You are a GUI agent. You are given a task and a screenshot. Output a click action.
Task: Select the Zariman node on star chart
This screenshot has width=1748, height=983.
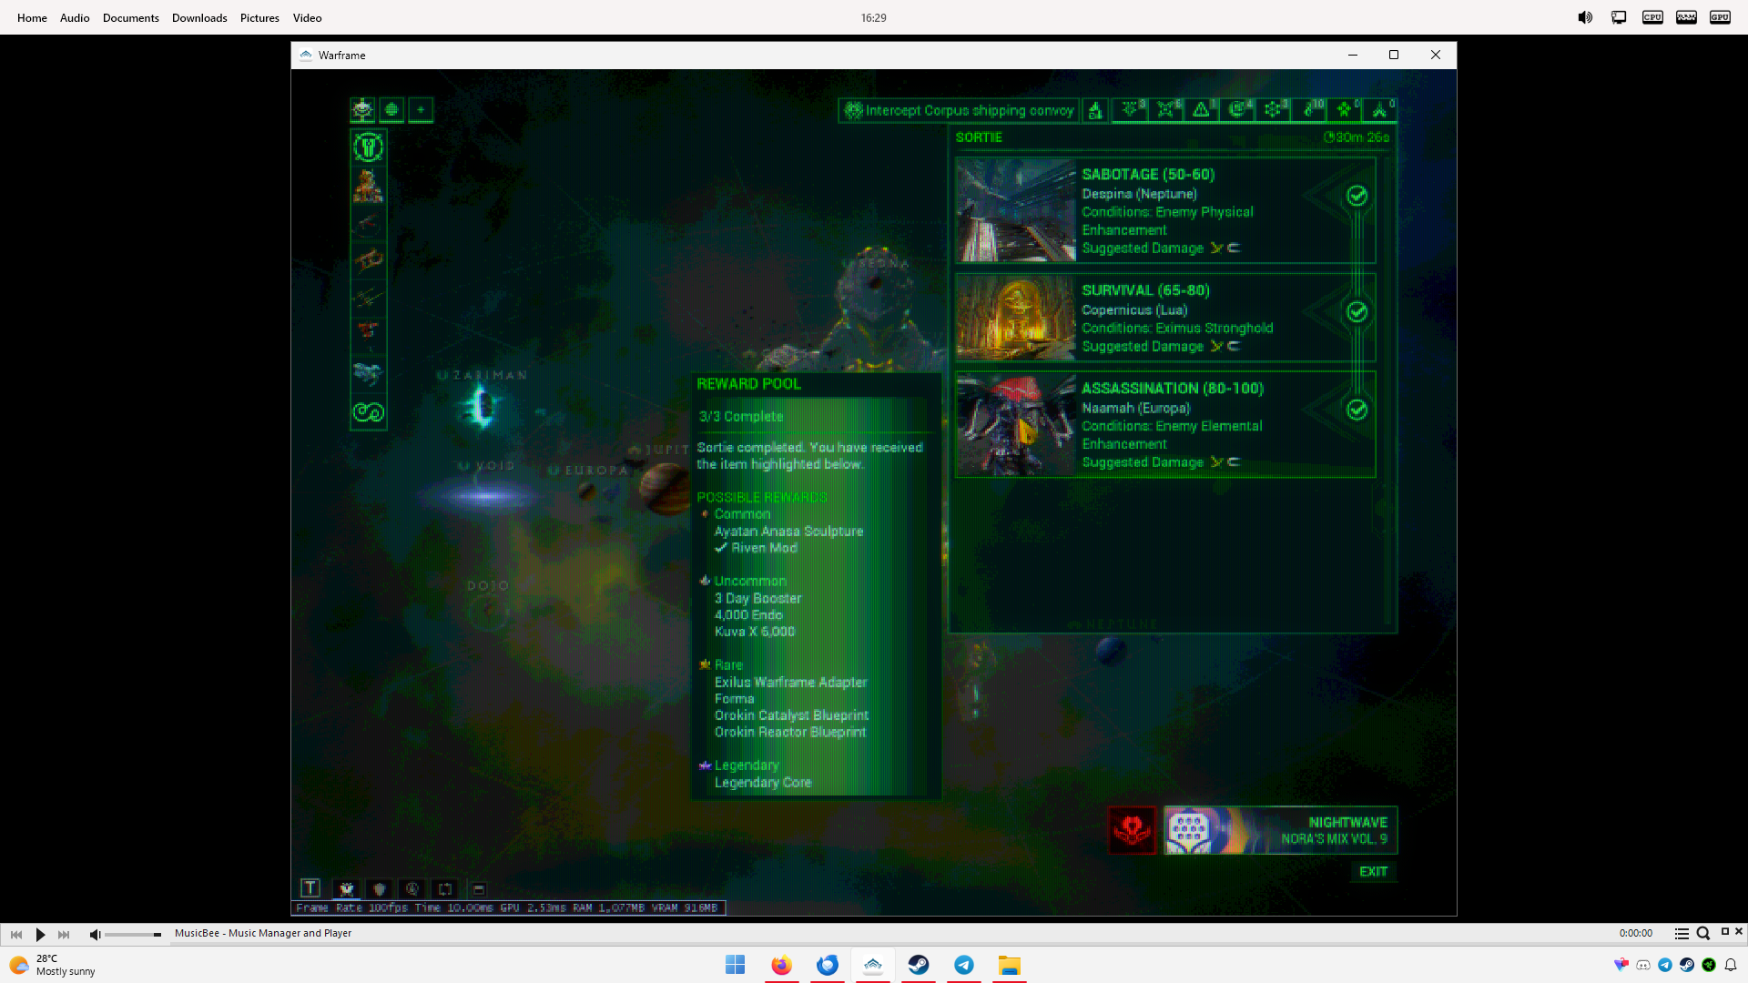[x=482, y=406]
